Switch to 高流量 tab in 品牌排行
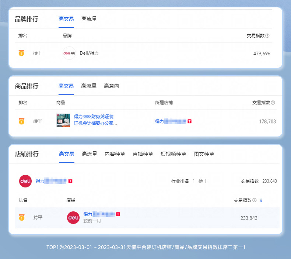Image resolution: width=291 pixels, height=259 pixels. tap(89, 19)
